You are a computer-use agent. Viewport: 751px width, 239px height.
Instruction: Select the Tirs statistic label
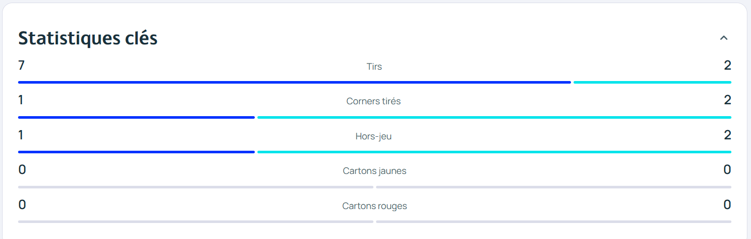click(x=374, y=67)
